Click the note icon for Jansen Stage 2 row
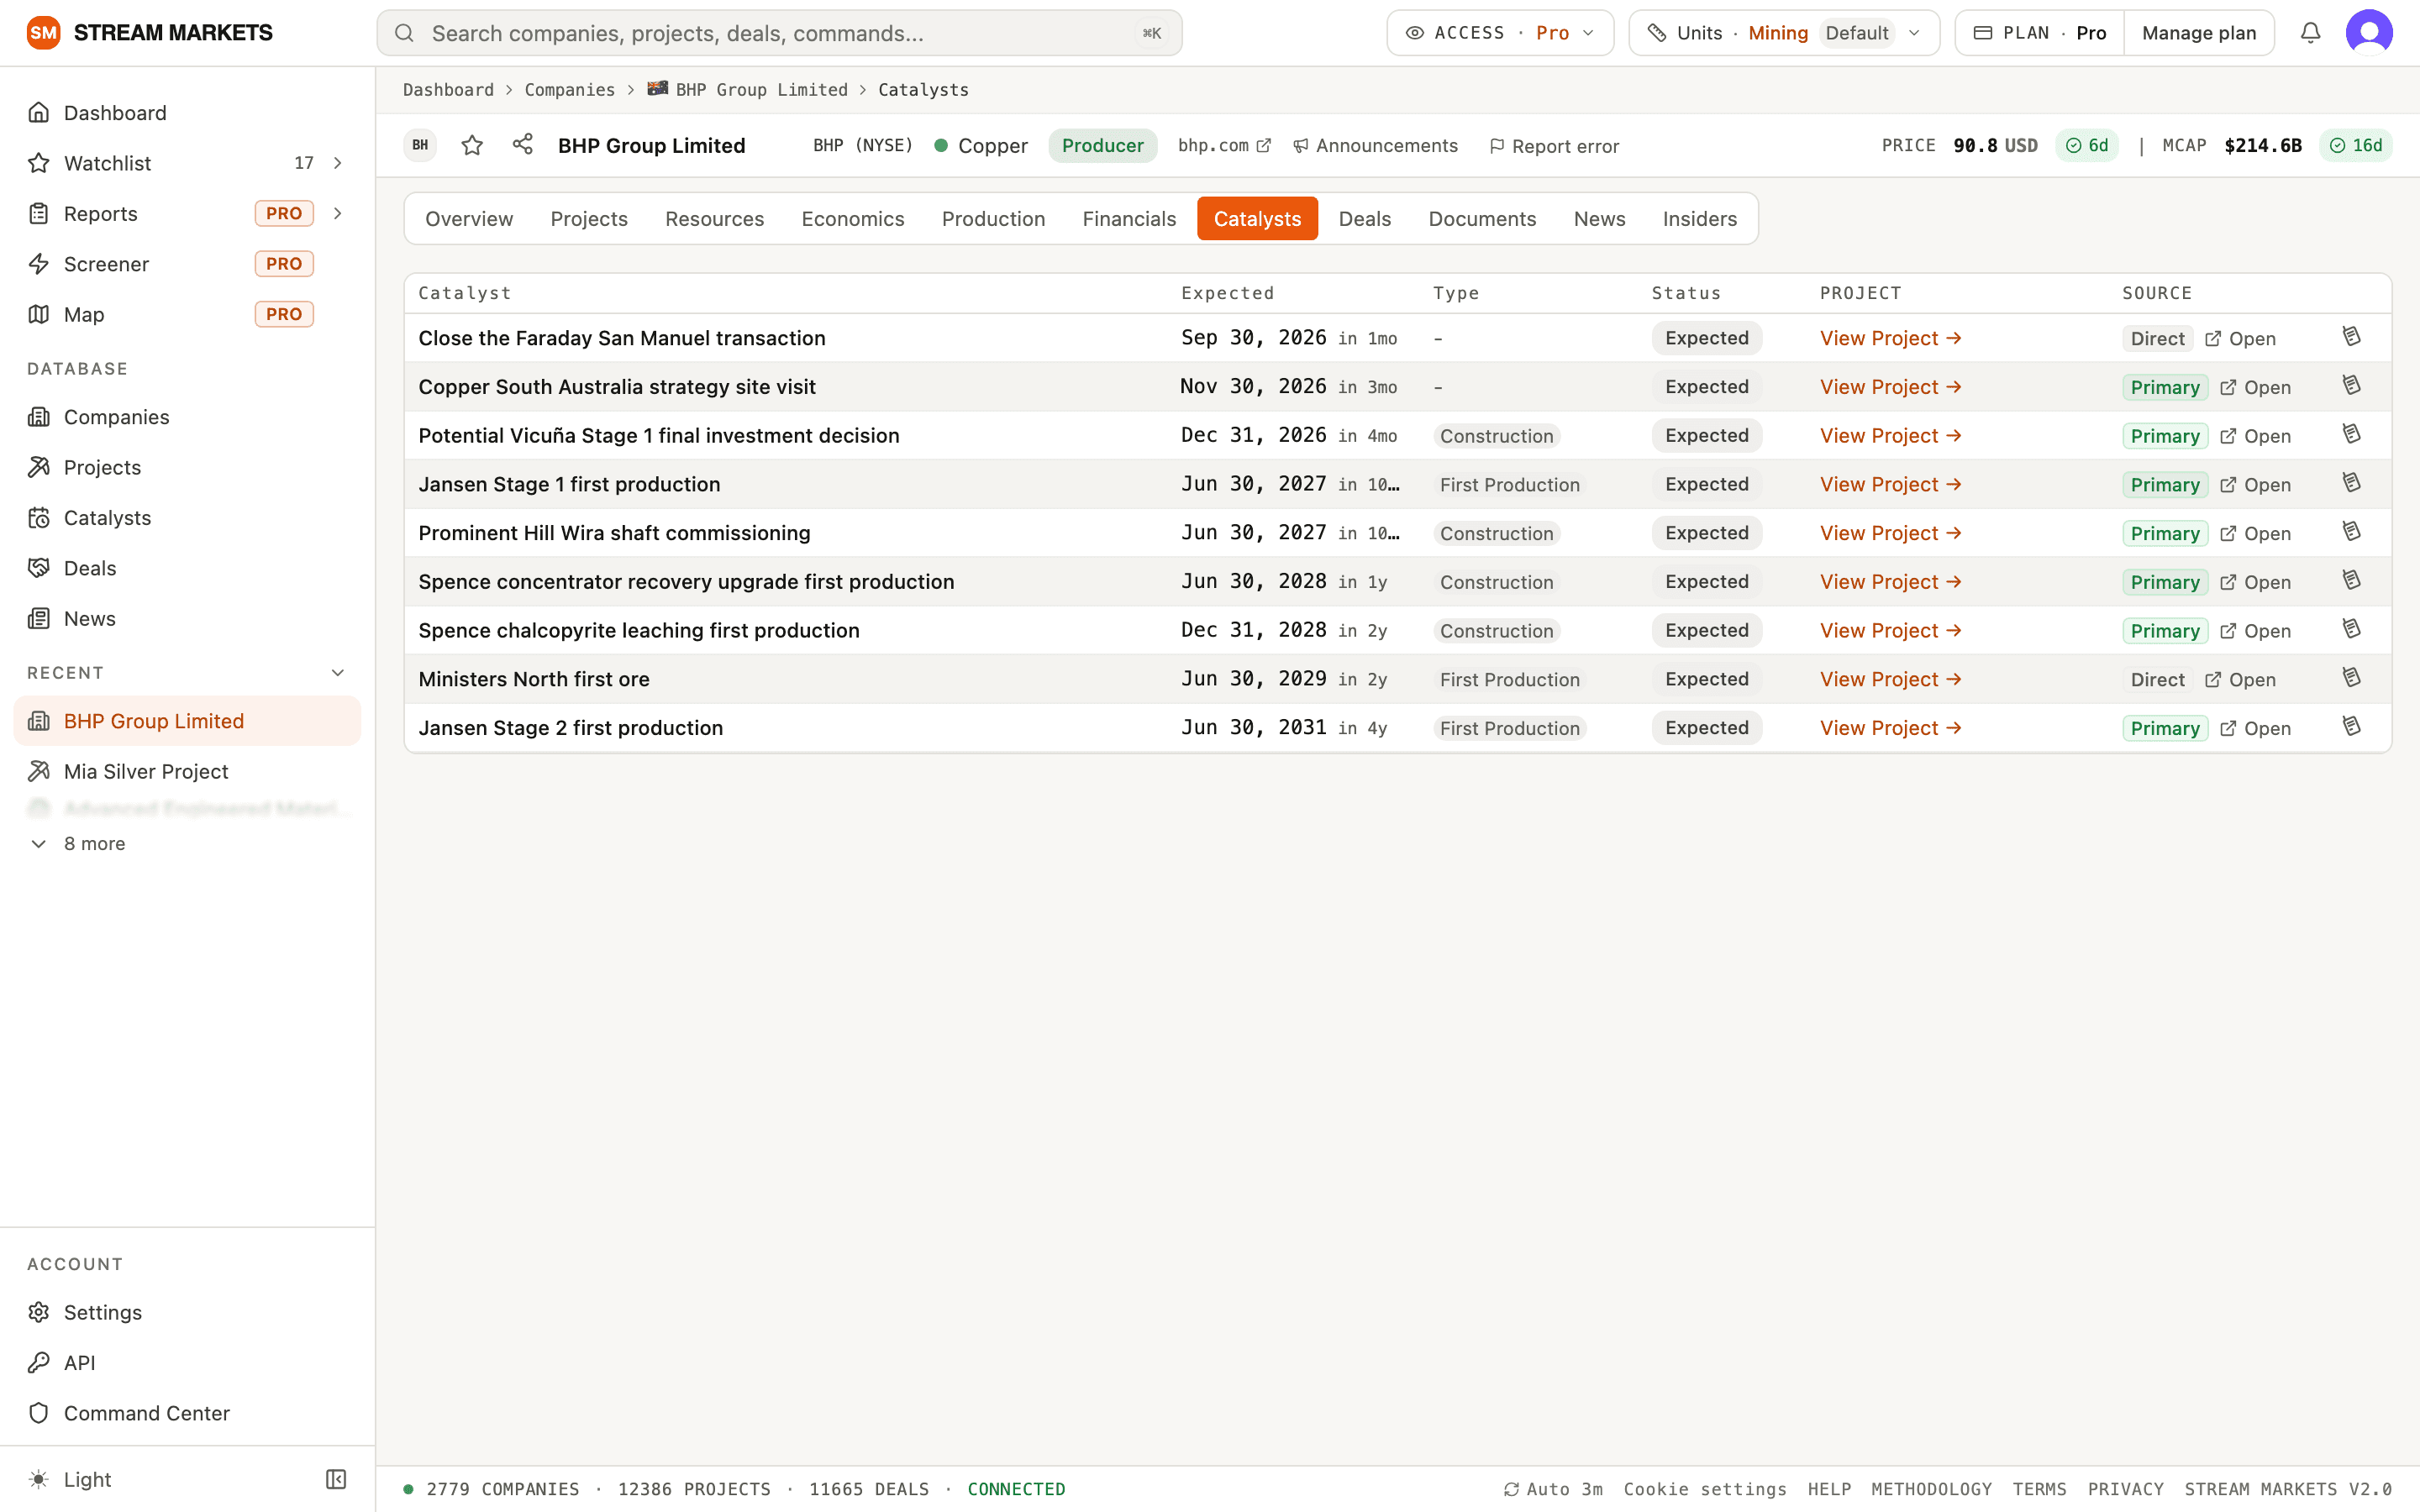2420x1512 pixels. pyautogui.click(x=2351, y=727)
